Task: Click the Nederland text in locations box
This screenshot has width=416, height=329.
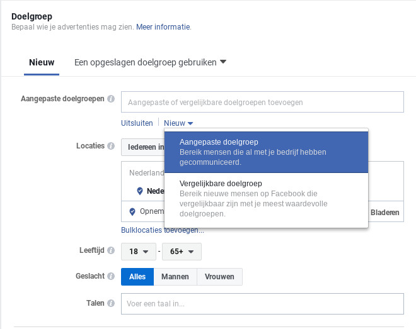Action: [147, 173]
